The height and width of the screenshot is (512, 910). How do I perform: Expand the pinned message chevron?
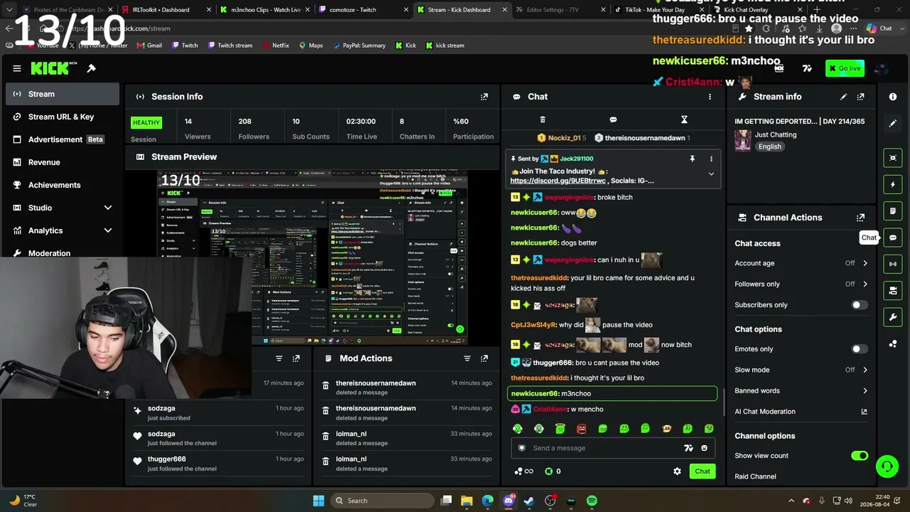point(711,174)
